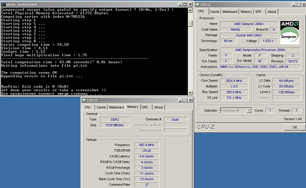Click the Name field 'AMD Sempron 2800+'

(249, 24)
